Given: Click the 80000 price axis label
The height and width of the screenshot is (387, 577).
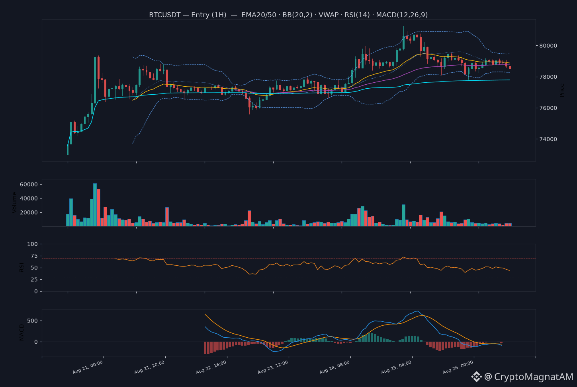Looking at the screenshot, I should coord(548,46).
